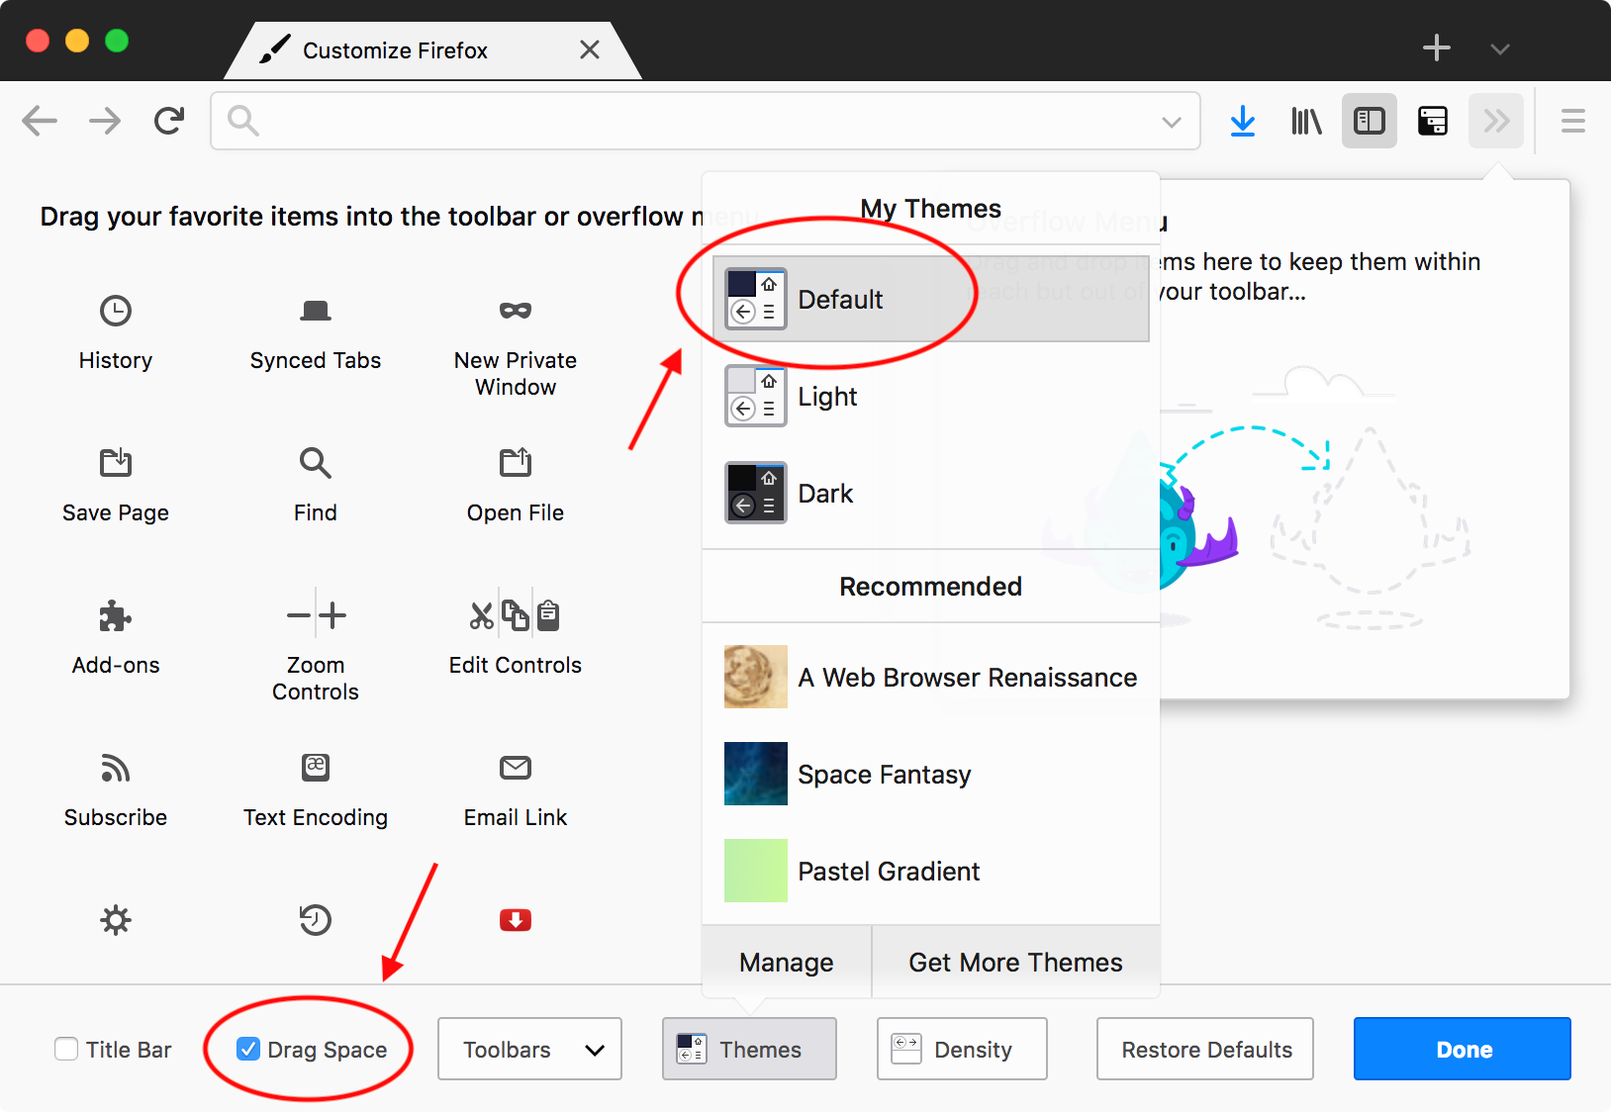The height and width of the screenshot is (1112, 1611).
Task: Open the overflow menu chevrons icon
Action: [1496, 121]
